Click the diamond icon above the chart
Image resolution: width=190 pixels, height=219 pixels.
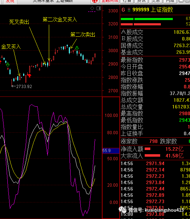point(92,8)
